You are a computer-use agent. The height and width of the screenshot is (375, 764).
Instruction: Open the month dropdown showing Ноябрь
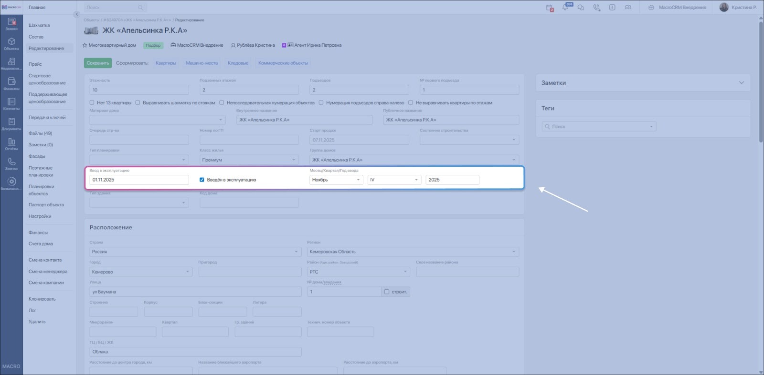click(x=336, y=180)
